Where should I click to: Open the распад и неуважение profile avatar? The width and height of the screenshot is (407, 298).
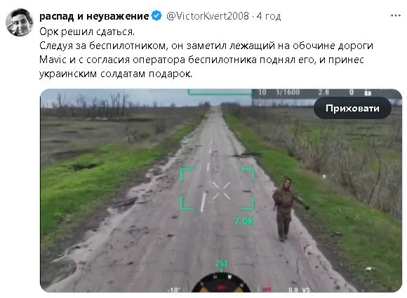pyautogui.click(x=20, y=22)
